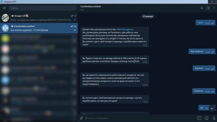Click the Telegram app icon in title bar
The width and height of the screenshot is (217, 122).
2,2
